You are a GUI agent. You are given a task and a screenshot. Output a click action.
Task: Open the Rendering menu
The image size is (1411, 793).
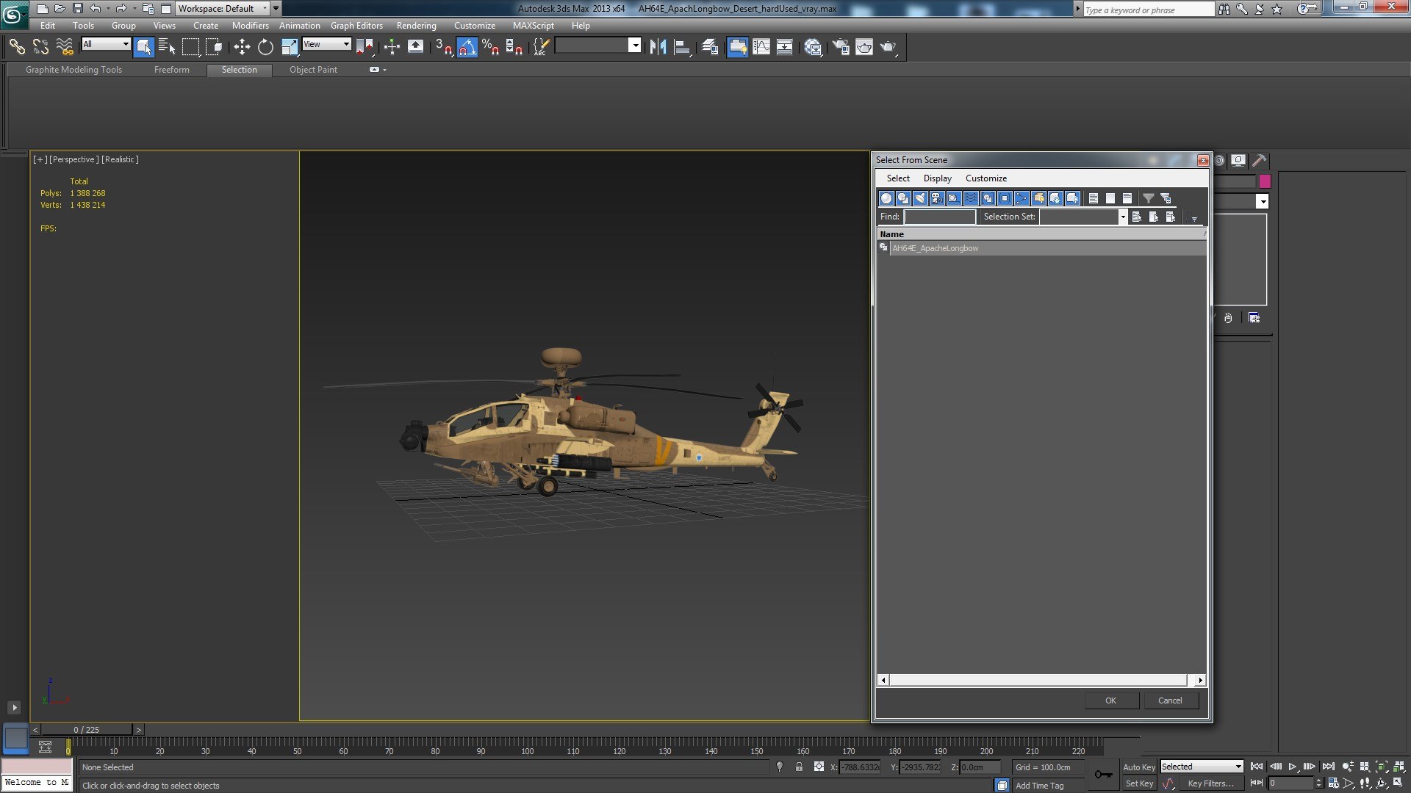(416, 26)
